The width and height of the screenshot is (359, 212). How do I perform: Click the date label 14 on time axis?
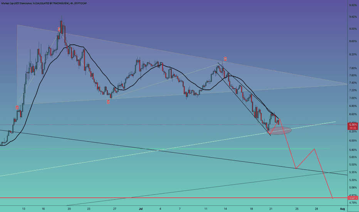pos(225,209)
